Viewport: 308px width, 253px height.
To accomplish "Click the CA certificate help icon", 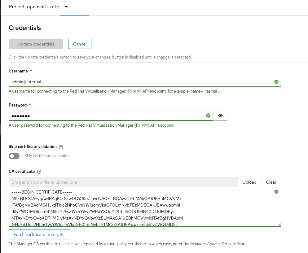I will click(x=39, y=172).
